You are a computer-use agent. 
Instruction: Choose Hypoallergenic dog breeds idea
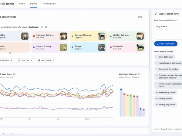(x=168, y=63)
